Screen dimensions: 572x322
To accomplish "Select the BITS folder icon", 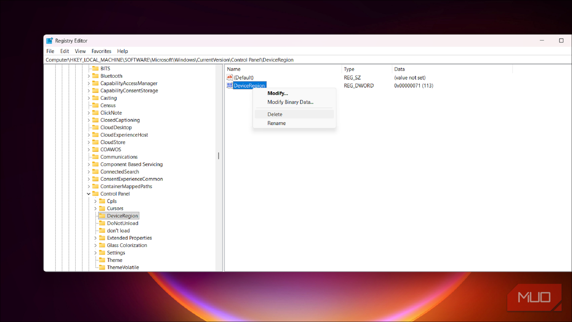I will 95,68.
